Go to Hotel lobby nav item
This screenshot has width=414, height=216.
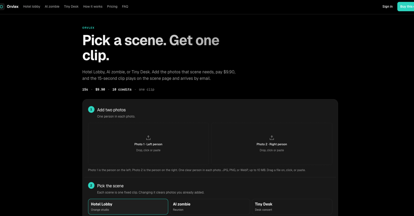tap(32, 7)
